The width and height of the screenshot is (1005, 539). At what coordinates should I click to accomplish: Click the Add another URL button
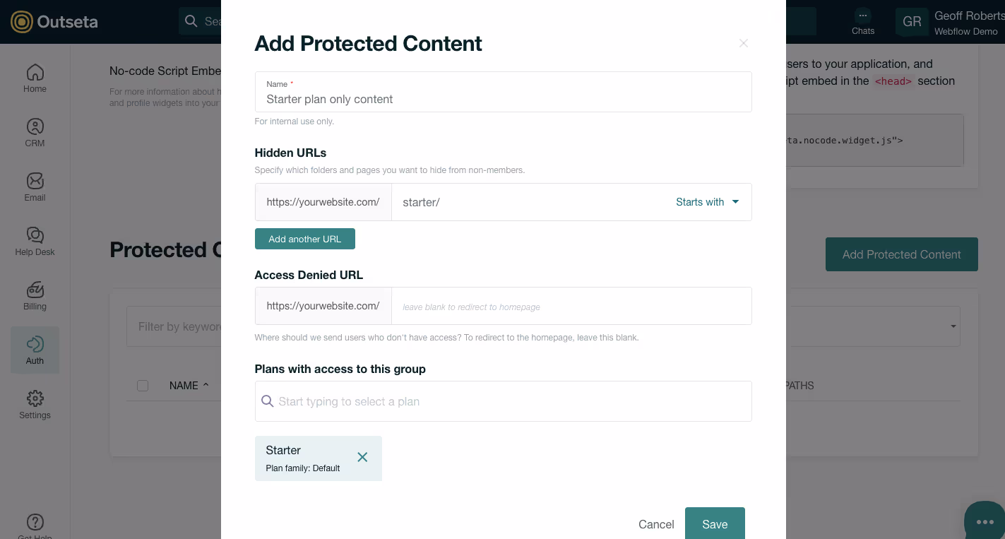[305, 239]
